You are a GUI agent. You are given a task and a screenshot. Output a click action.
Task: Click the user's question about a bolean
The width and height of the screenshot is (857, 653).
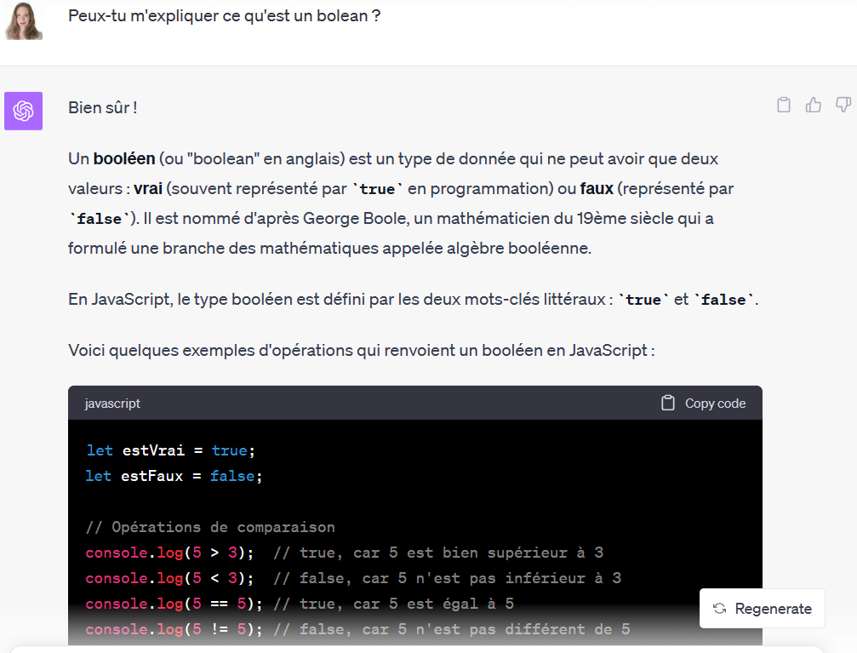point(224,16)
